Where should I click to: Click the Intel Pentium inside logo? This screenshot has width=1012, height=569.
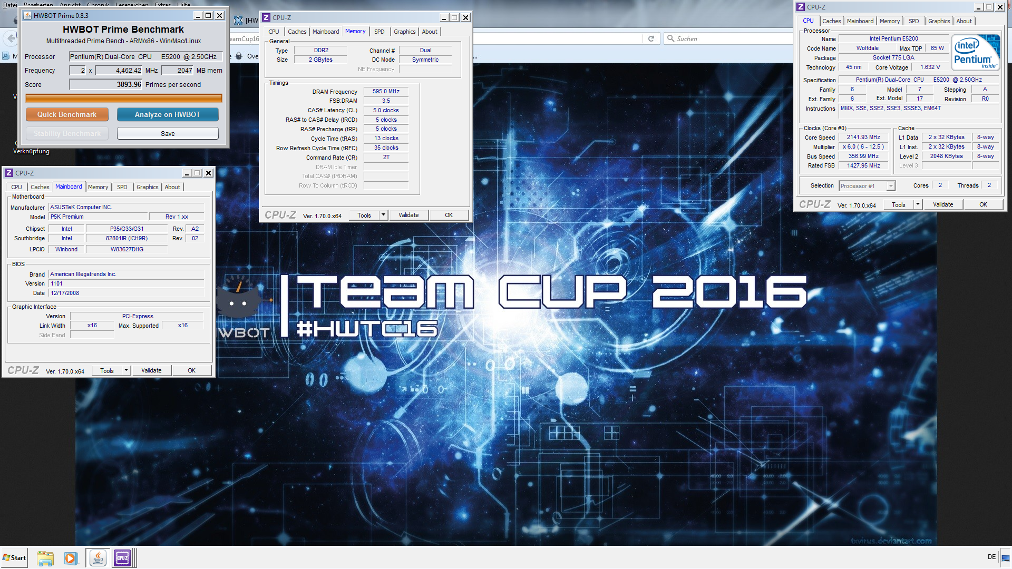tap(976, 53)
